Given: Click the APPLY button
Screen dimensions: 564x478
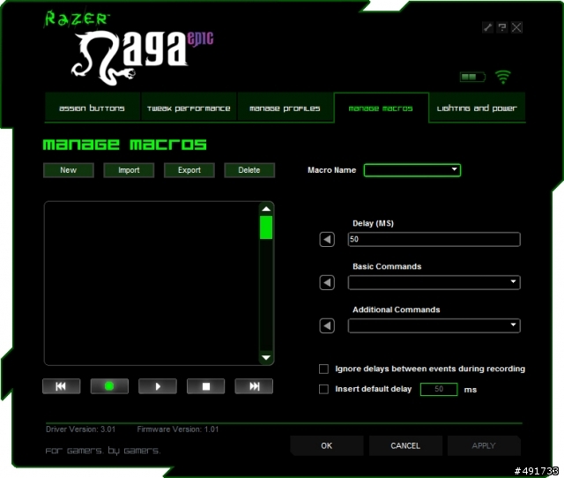Looking at the screenshot, I should pos(484,445).
